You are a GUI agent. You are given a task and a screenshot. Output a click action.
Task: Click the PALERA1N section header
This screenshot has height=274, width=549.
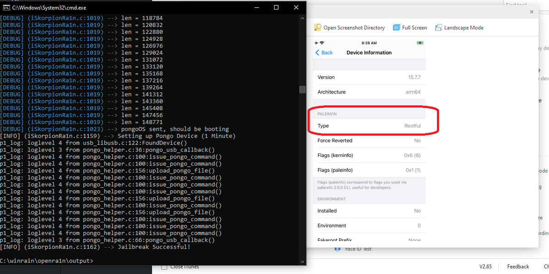(x=327, y=113)
